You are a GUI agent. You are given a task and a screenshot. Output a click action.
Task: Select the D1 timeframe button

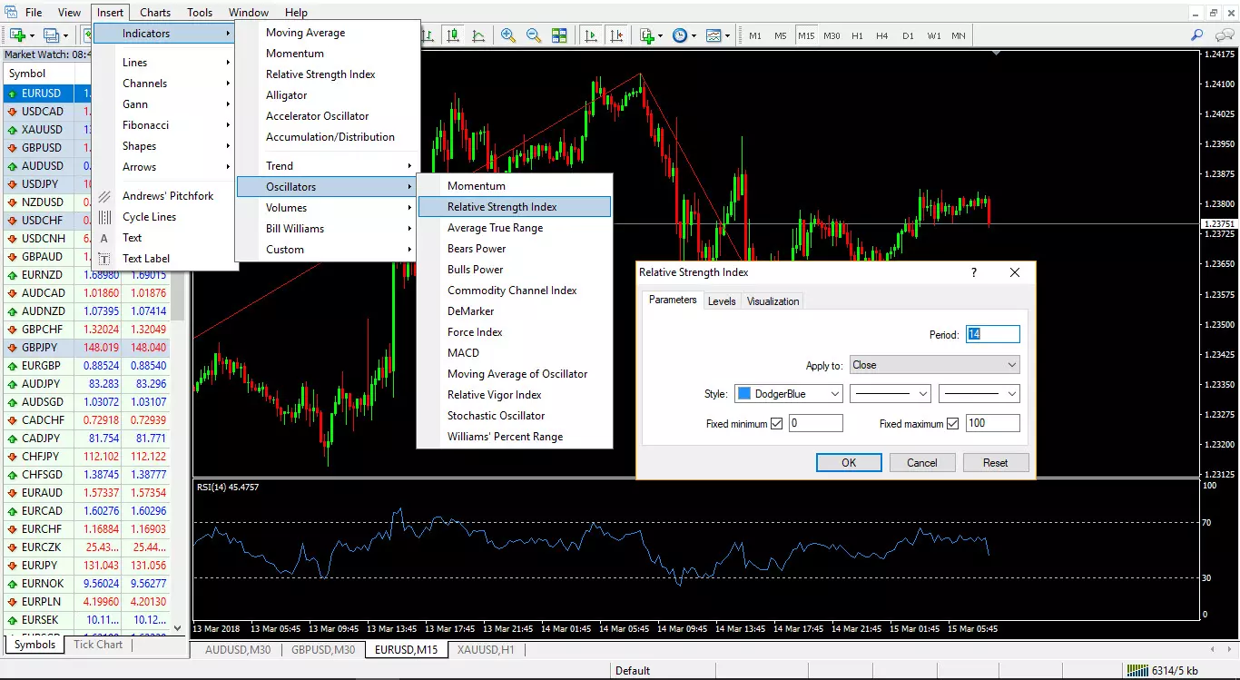point(908,35)
